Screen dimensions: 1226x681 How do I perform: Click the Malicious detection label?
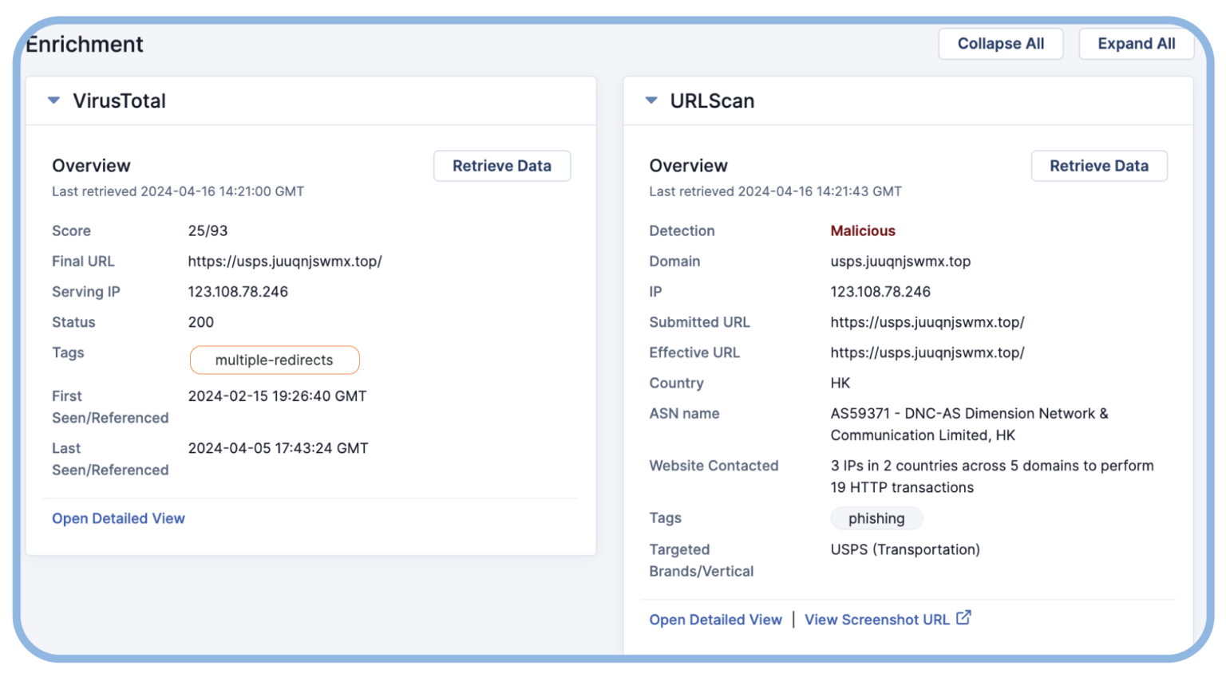click(x=863, y=230)
